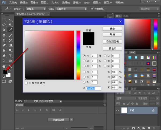Toggle the 显示取样环 checkbox
This screenshot has height=130, width=161.
[92, 9]
